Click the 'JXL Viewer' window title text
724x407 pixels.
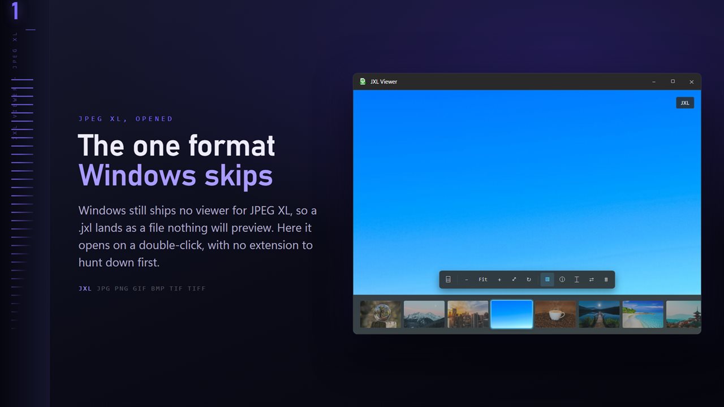[x=384, y=81]
